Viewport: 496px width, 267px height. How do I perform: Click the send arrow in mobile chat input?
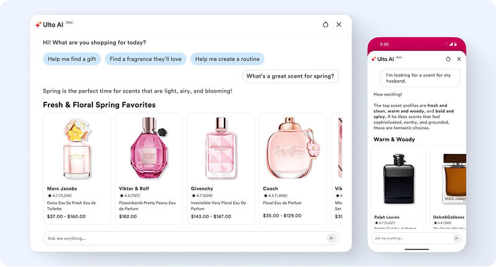(x=456, y=238)
